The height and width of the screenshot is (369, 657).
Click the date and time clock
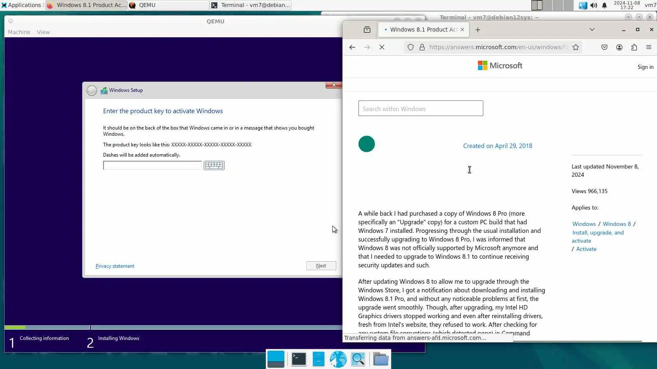tap(627, 5)
